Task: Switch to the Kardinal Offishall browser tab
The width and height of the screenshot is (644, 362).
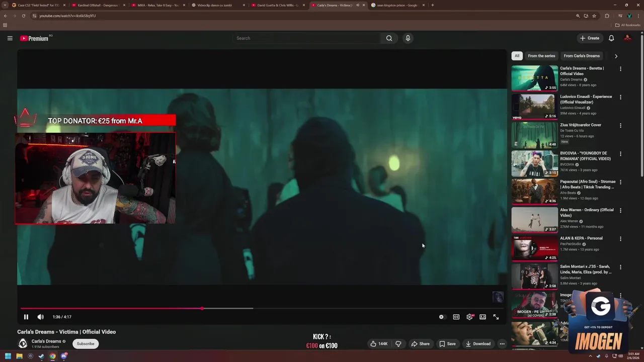Action: tap(98, 5)
